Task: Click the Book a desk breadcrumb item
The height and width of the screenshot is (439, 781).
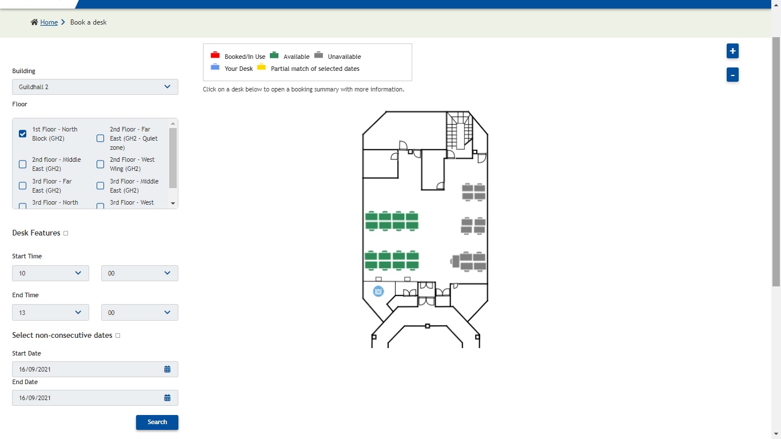Action: 88,22
